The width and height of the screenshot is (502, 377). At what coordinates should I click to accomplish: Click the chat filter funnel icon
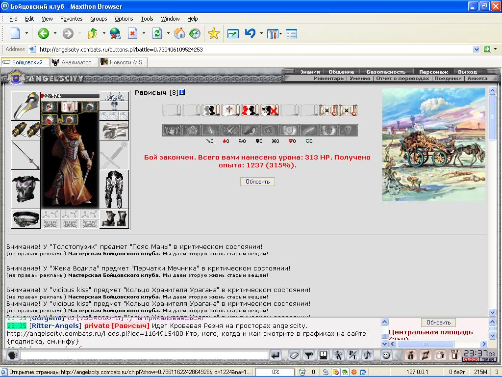[x=309, y=355]
